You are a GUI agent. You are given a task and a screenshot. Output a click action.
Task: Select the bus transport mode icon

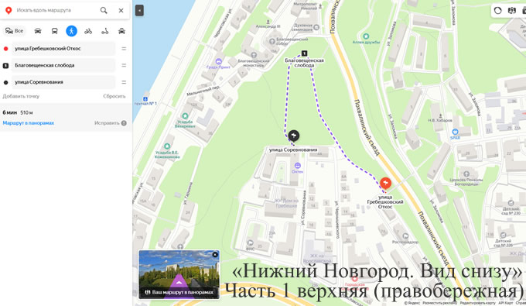pos(54,31)
